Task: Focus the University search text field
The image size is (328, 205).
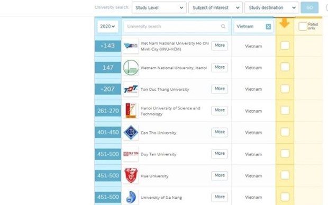Action: 176,26
